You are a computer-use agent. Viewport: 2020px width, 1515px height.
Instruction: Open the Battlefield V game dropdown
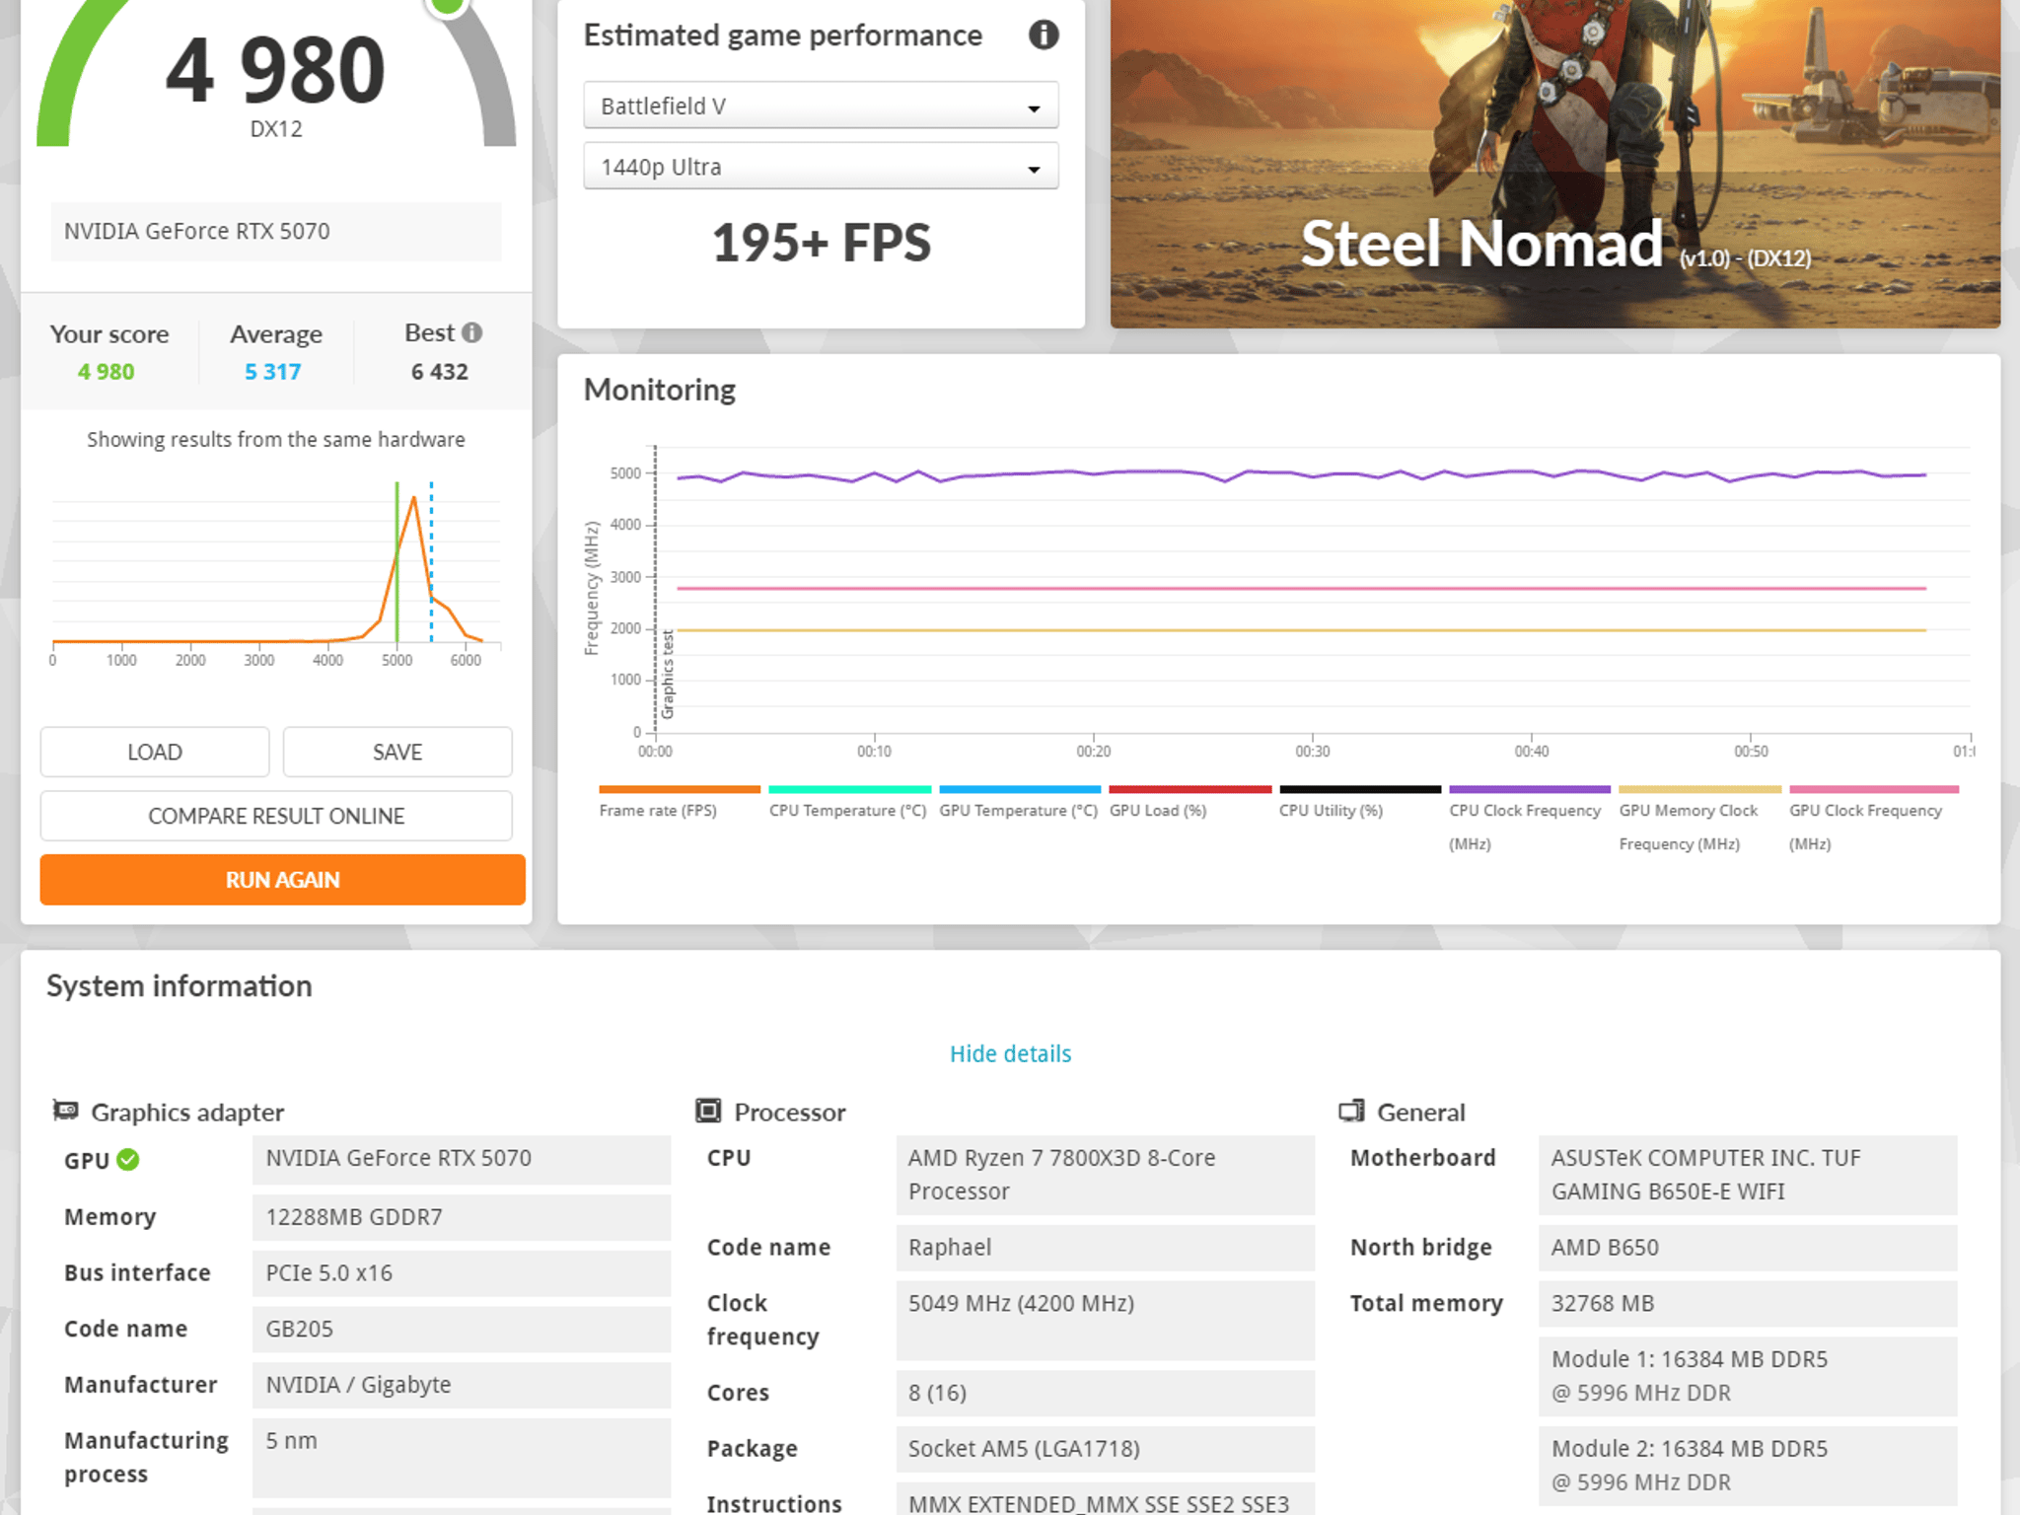tap(821, 106)
